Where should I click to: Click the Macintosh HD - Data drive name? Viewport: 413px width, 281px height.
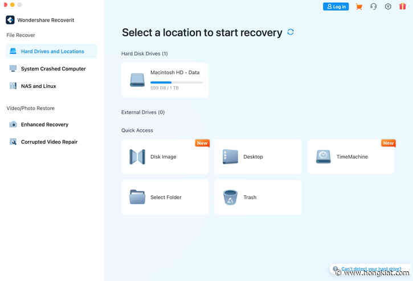coord(175,73)
